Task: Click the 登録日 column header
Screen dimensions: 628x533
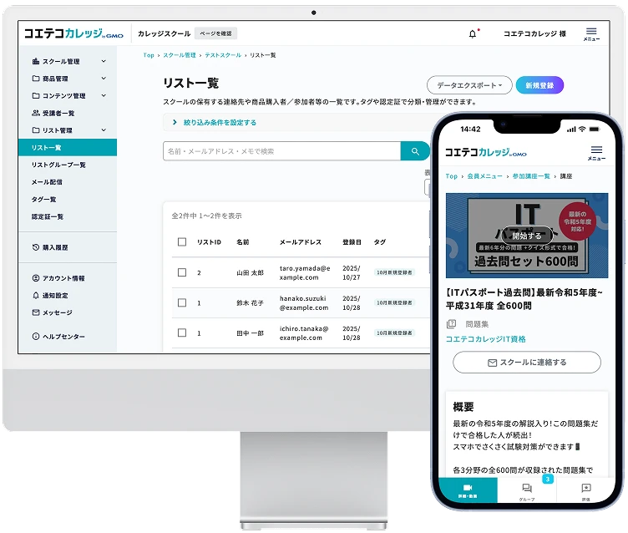Action: (352, 242)
